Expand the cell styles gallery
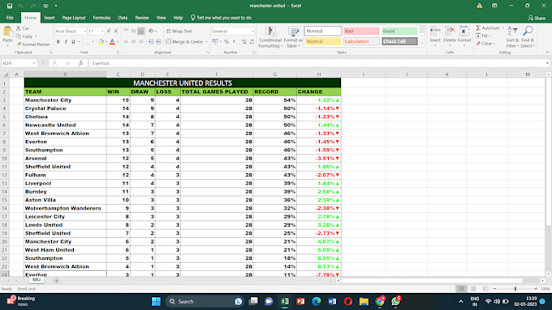The width and height of the screenshot is (552, 310). pos(422,44)
